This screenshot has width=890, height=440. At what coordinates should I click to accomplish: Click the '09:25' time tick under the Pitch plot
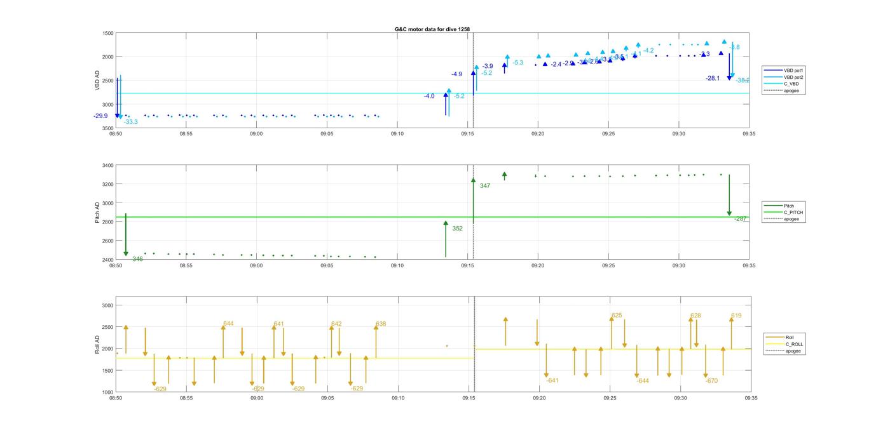point(608,266)
